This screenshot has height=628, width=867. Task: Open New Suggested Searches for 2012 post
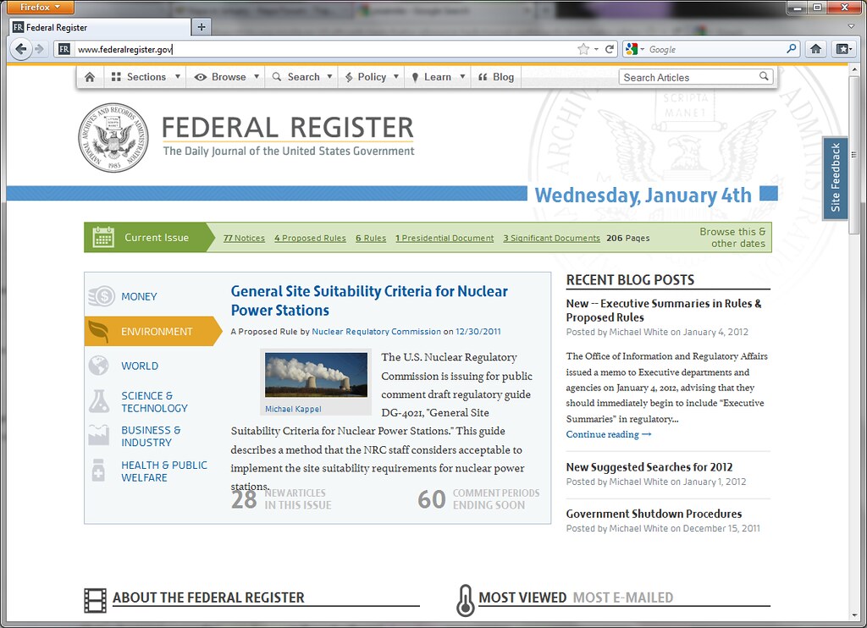click(x=649, y=467)
